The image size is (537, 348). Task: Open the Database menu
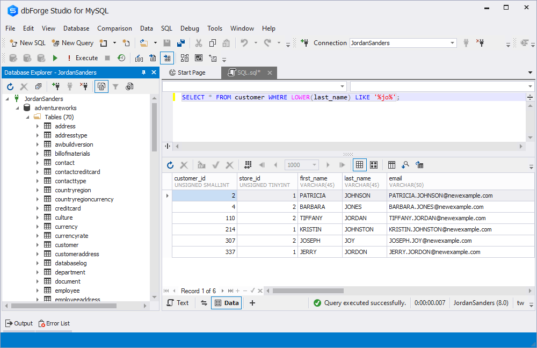tap(76, 28)
